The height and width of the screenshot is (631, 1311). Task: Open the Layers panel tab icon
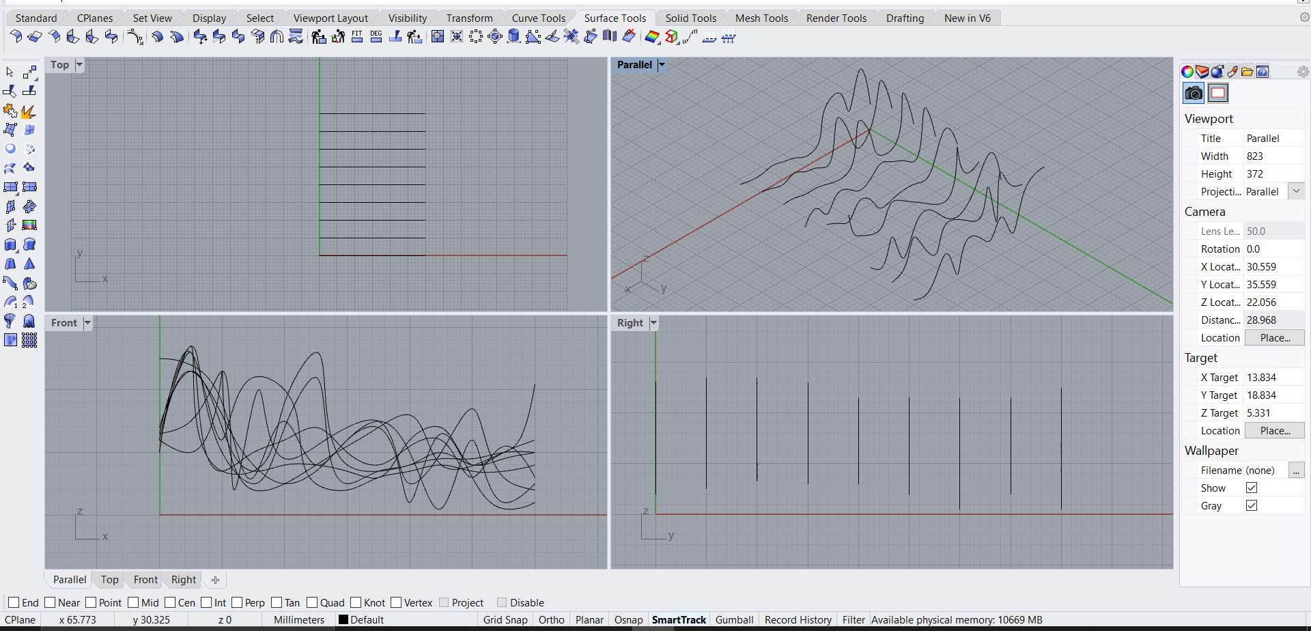[x=1202, y=72]
